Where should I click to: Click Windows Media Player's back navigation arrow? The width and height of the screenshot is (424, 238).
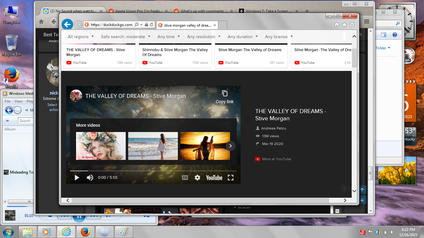(9, 110)
